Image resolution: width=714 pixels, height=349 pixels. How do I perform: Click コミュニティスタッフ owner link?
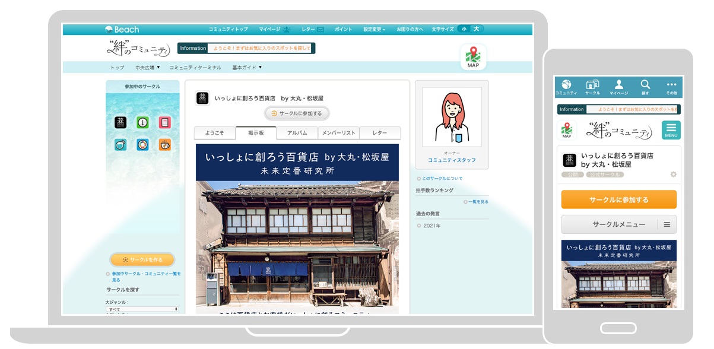(x=452, y=160)
